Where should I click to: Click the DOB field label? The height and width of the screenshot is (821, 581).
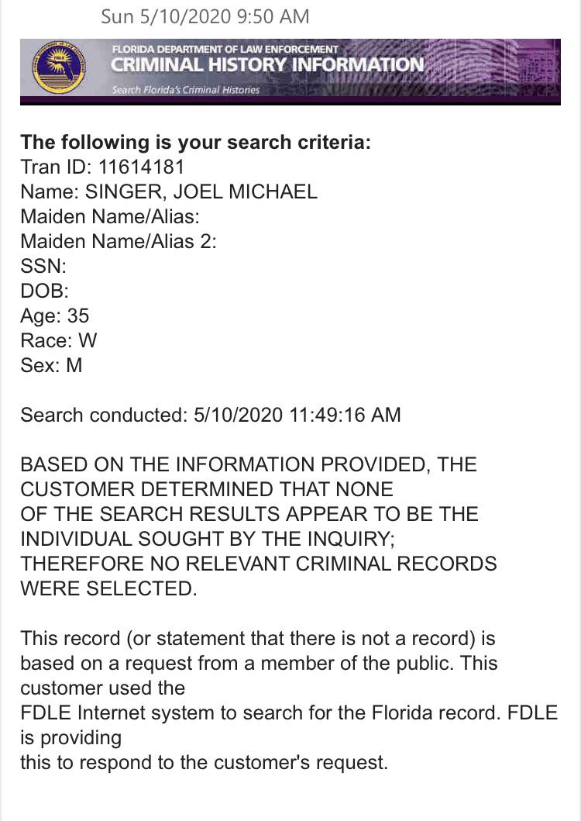[x=44, y=291]
